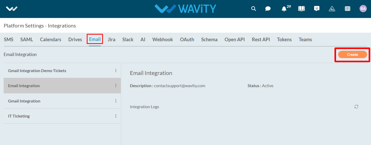
Task: Open the chat bubble icon
Action: click(268, 9)
